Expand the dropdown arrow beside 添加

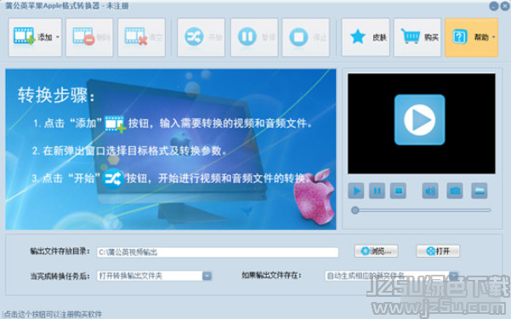[x=58, y=37]
